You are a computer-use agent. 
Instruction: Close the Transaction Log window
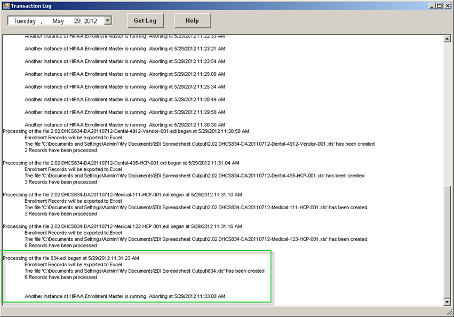(x=448, y=6)
